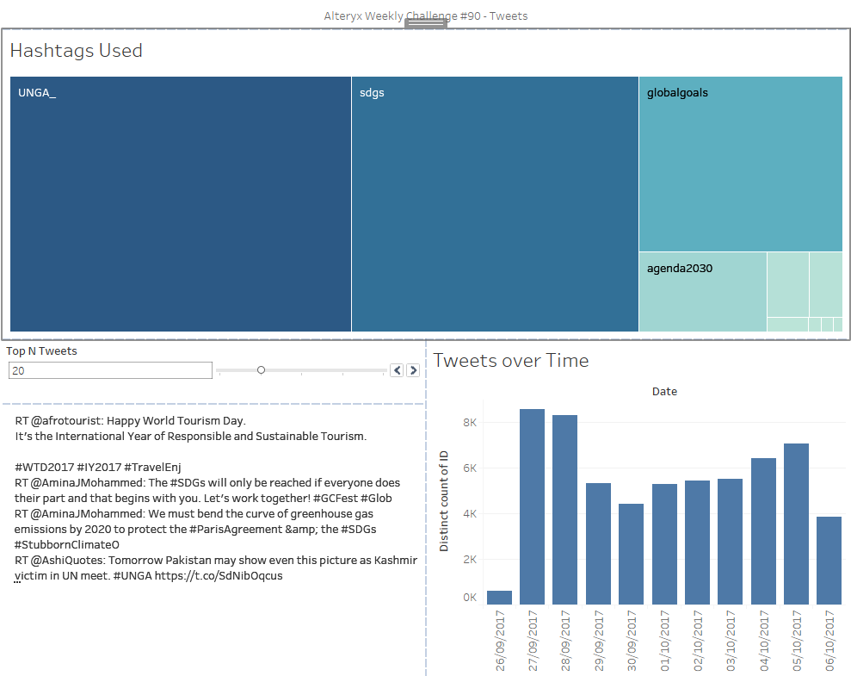Click the 04/10/2017 bar

click(x=763, y=531)
